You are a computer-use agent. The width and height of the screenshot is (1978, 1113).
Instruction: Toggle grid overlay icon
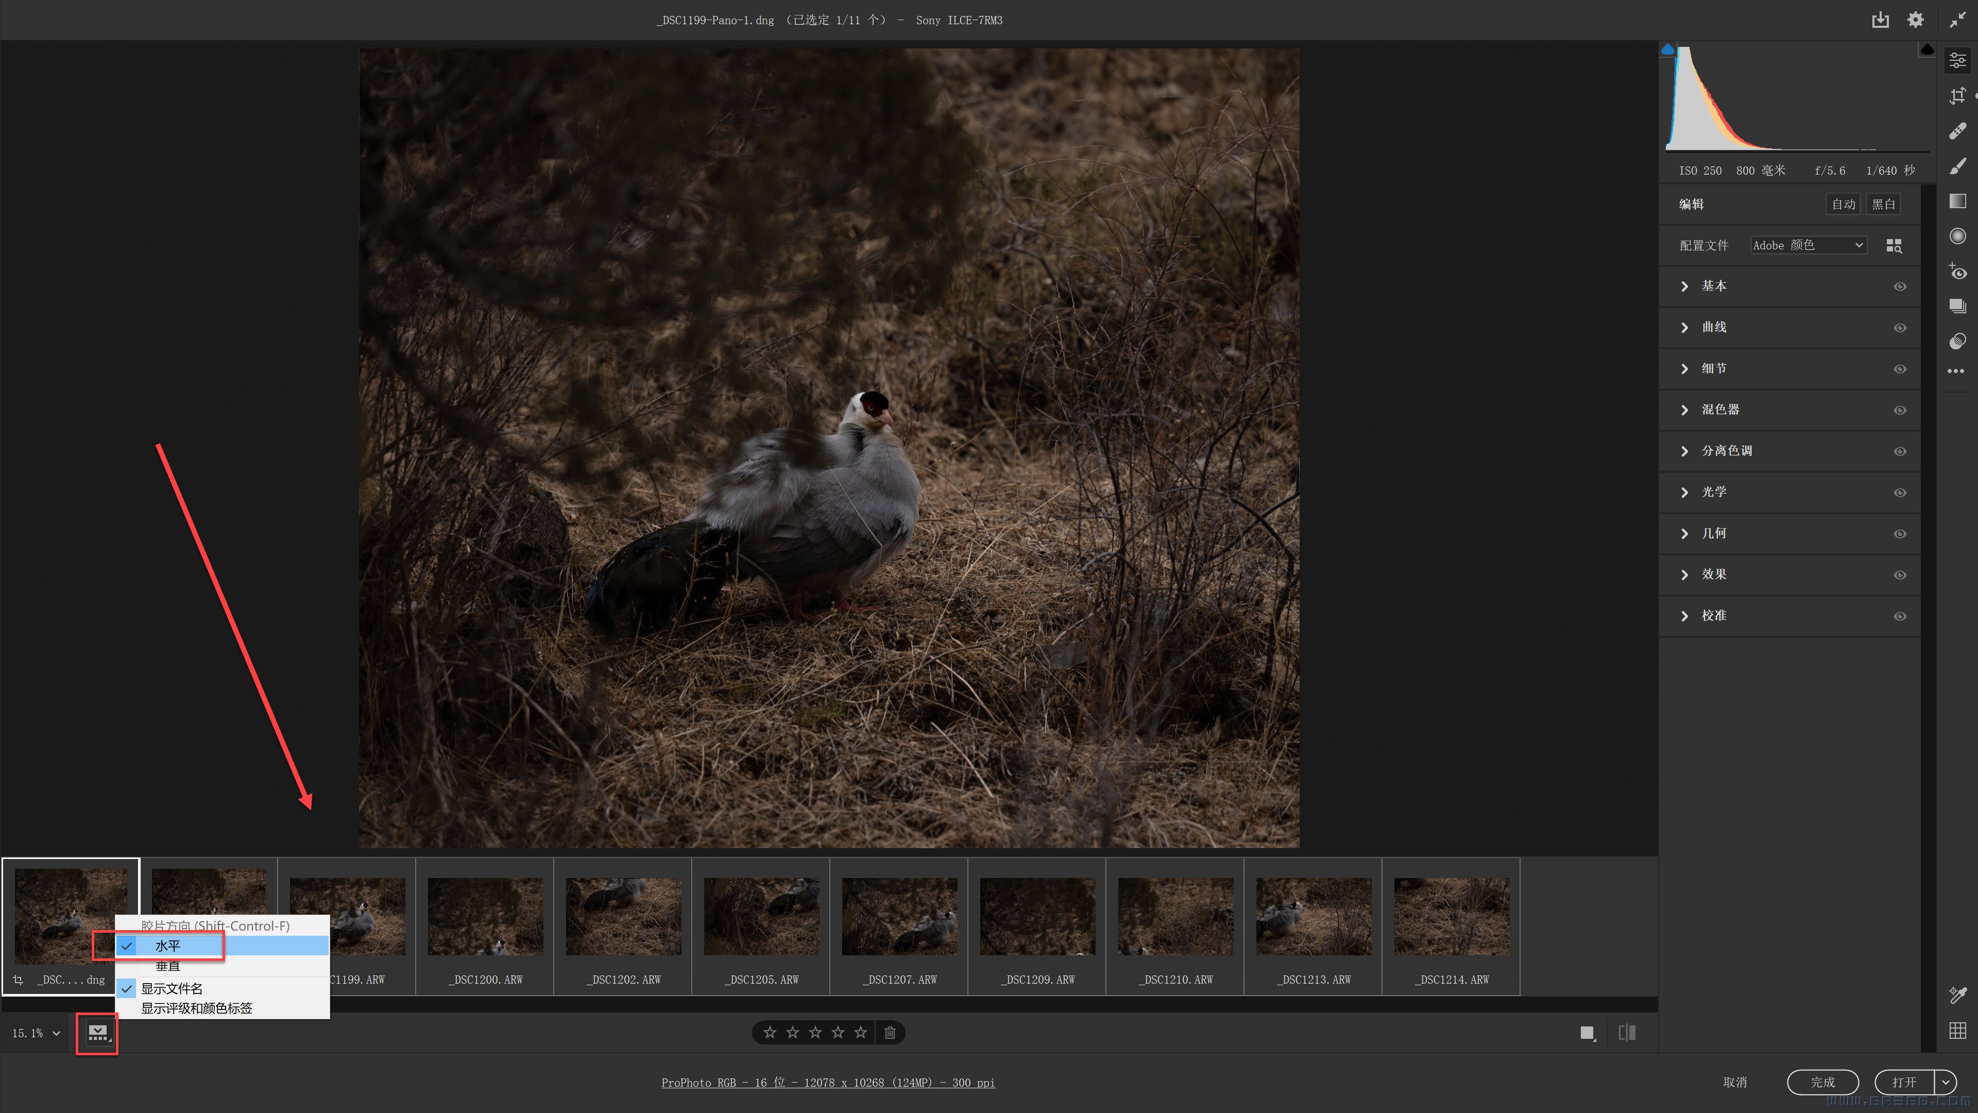[1957, 1031]
